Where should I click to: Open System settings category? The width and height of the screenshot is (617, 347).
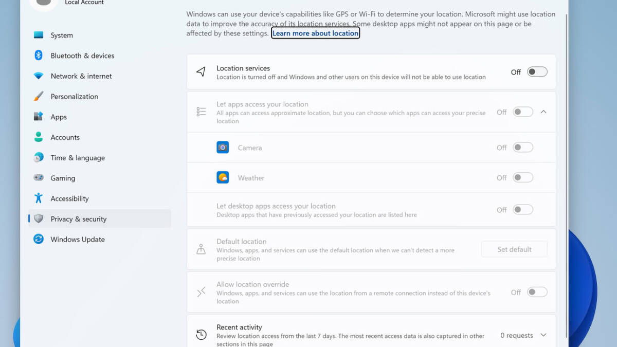tap(99, 35)
